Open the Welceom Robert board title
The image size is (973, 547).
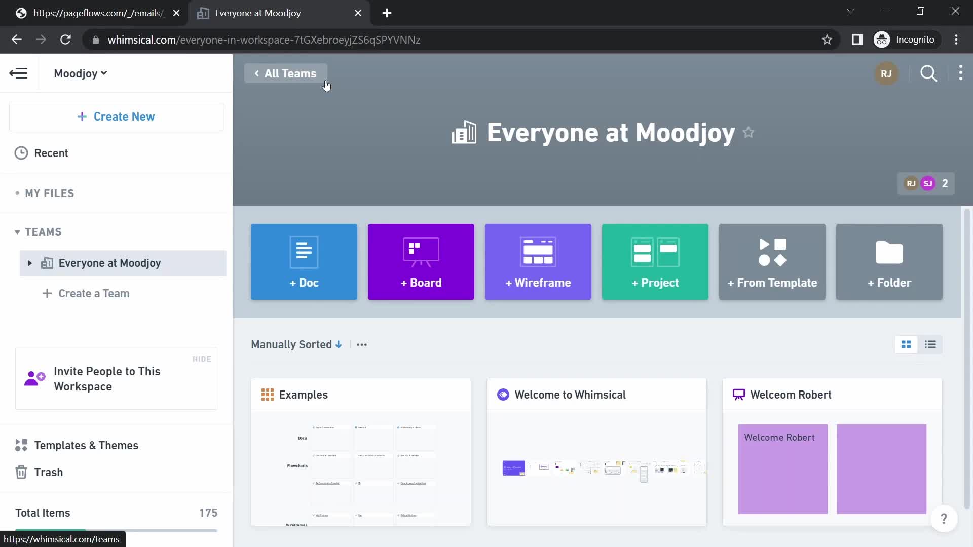(791, 395)
